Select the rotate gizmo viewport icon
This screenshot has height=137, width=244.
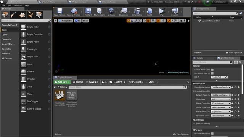click(x=132, y=21)
